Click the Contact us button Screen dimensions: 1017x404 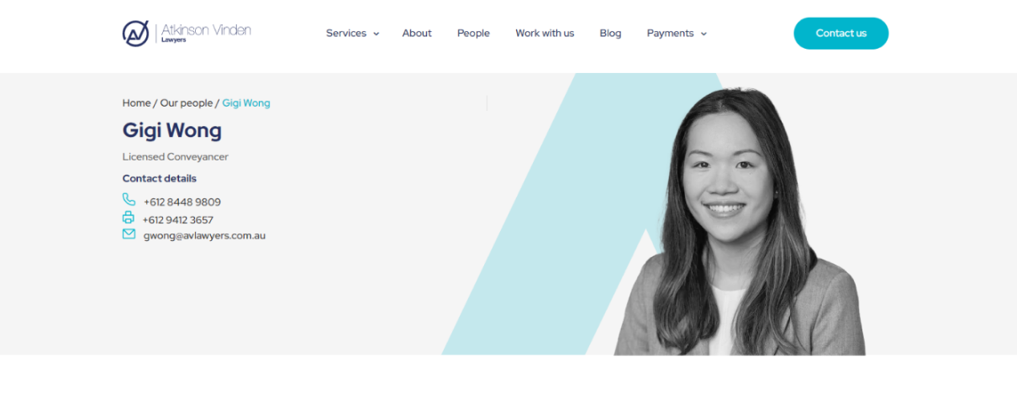click(840, 34)
